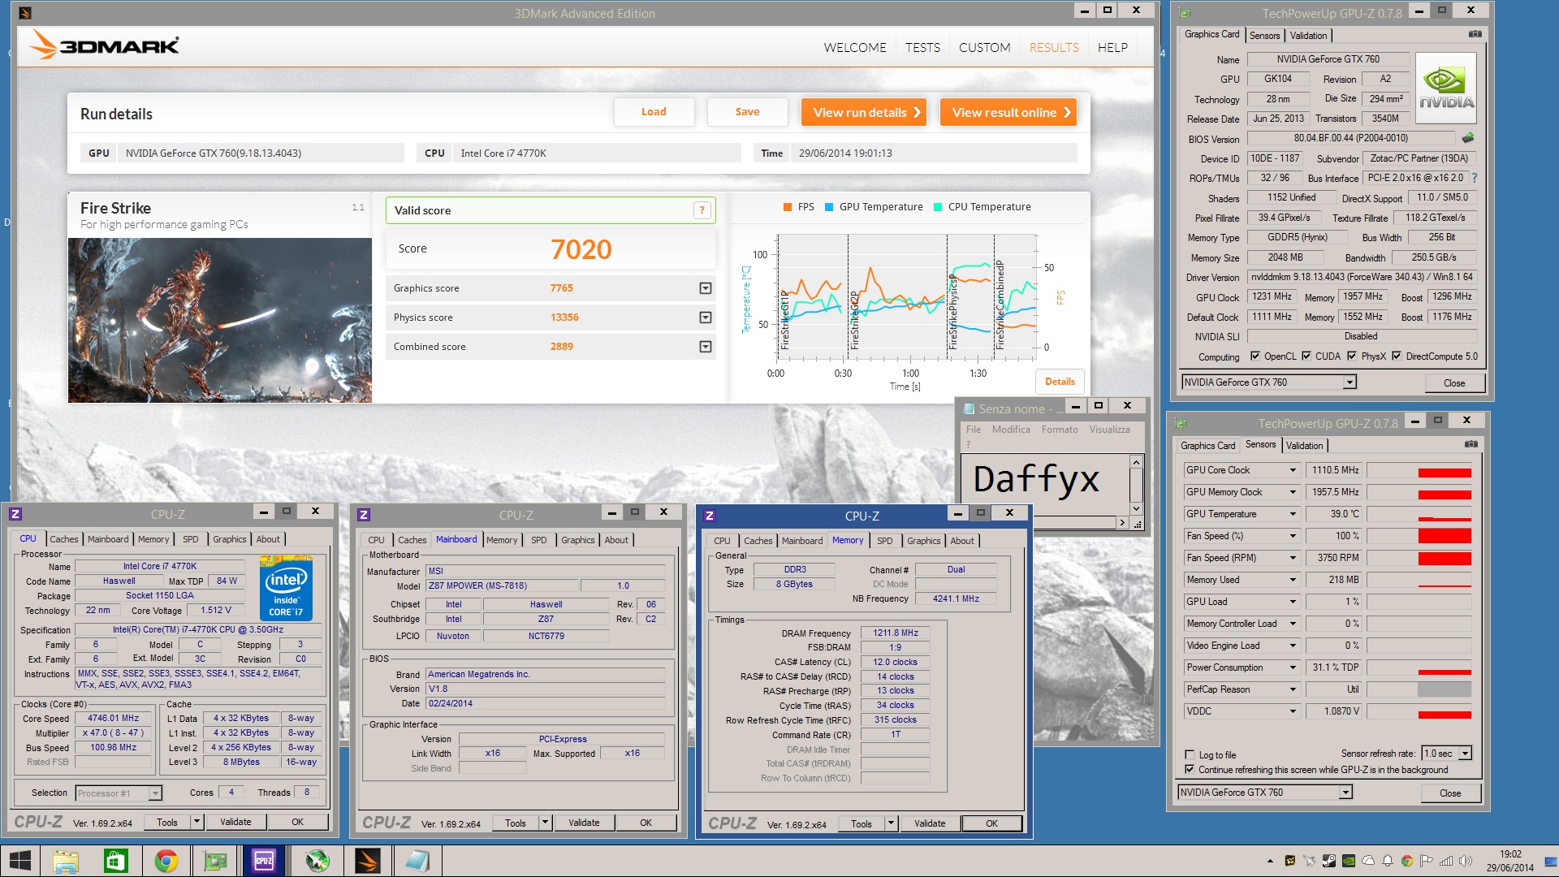Image resolution: width=1559 pixels, height=877 pixels.
Task: Open GPU selector dropdown in upper GPU-Z window
Action: [1350, 382]
